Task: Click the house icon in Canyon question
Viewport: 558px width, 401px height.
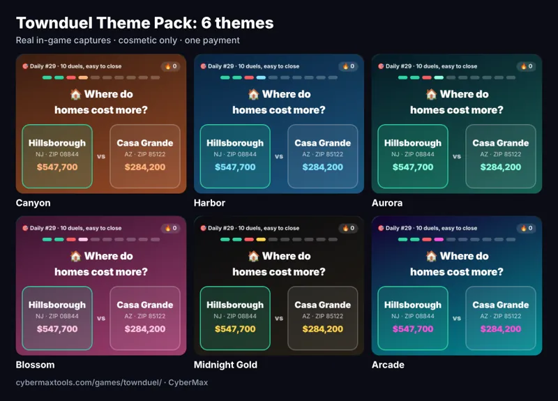Action: 75,94
